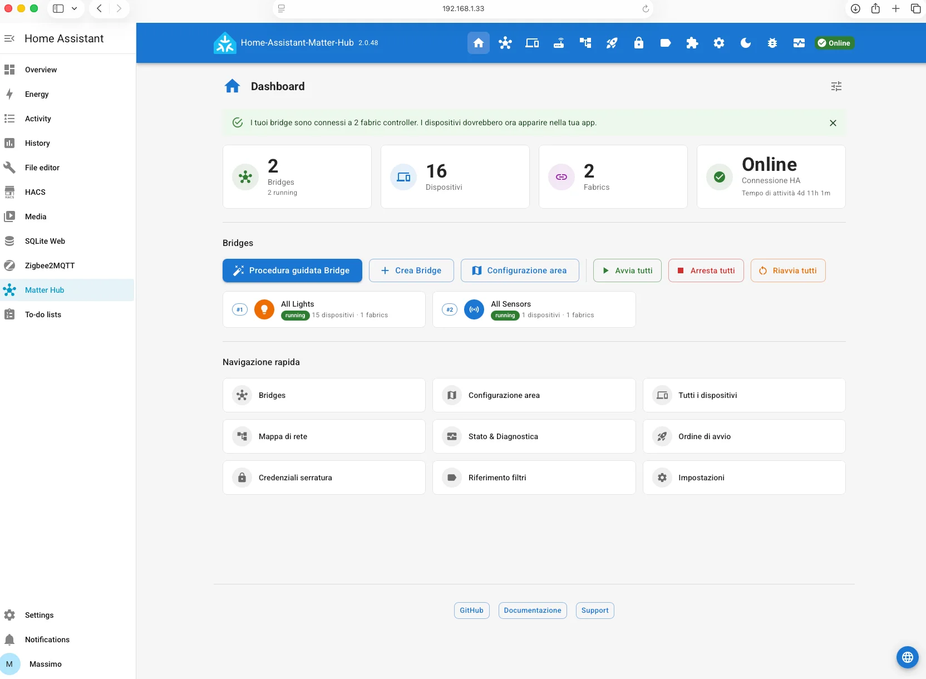Click the globe language button
Screen dimensions: 926x679
[x=907, y=657]
